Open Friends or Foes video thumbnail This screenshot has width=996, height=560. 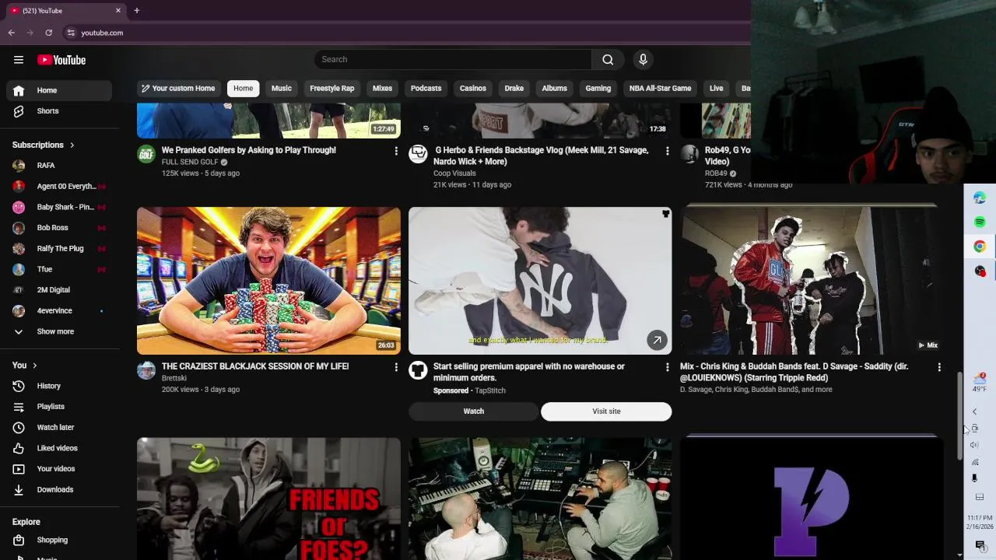(x=268, y=499)
